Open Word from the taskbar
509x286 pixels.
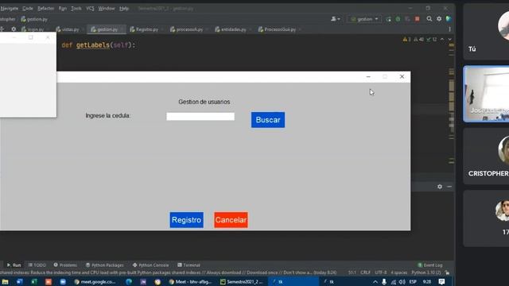pyautogui.click(x=19, y=282)
